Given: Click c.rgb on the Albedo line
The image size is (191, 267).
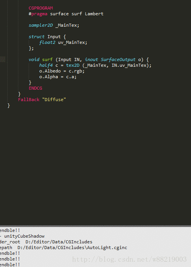Looking at the screenshot, I should [76, 71].
